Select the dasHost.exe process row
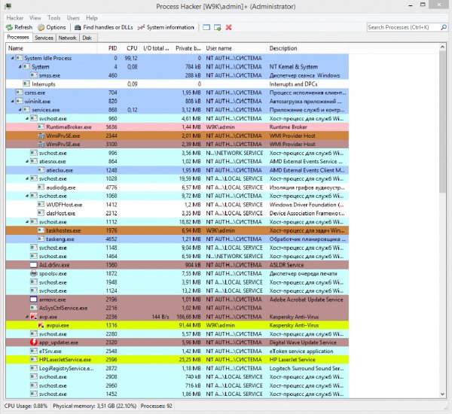Screen dimensions: 452x414 tap(177, 213)
